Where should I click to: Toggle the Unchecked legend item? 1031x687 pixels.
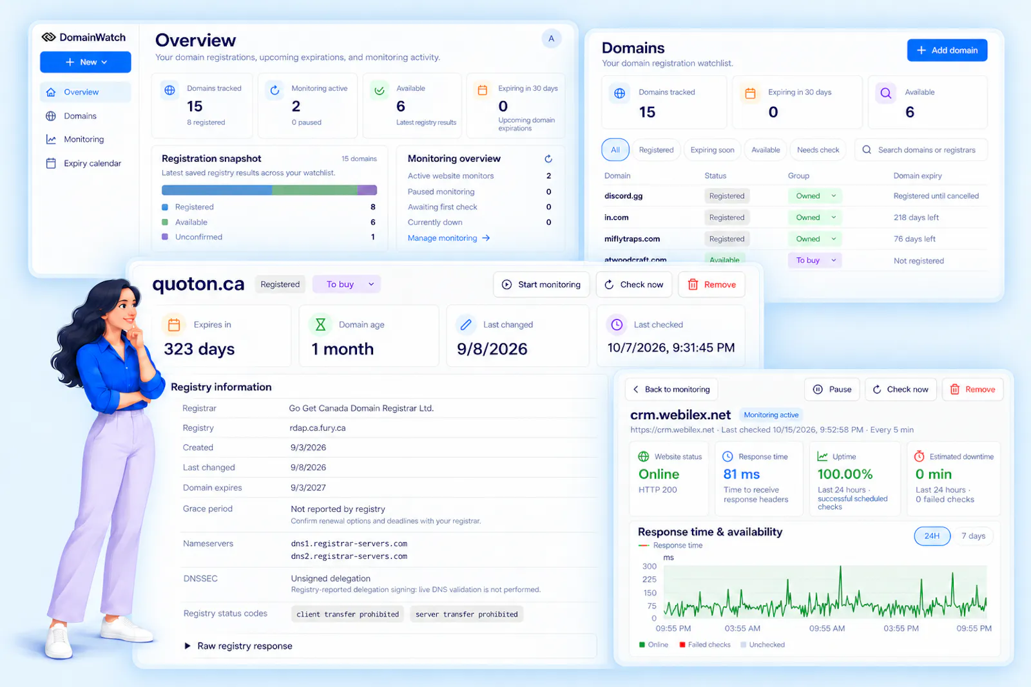(x=762, y=645)
